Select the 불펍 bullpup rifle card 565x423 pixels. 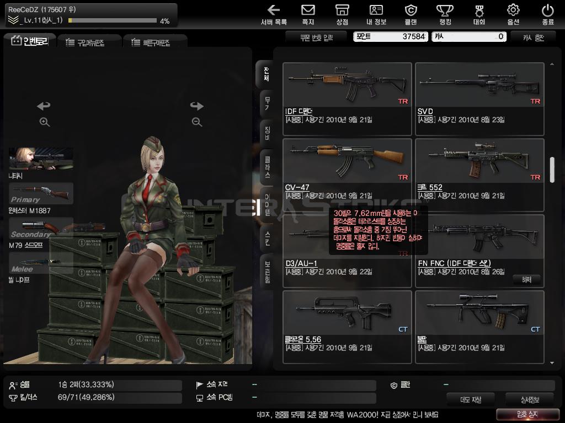[479, 327]
